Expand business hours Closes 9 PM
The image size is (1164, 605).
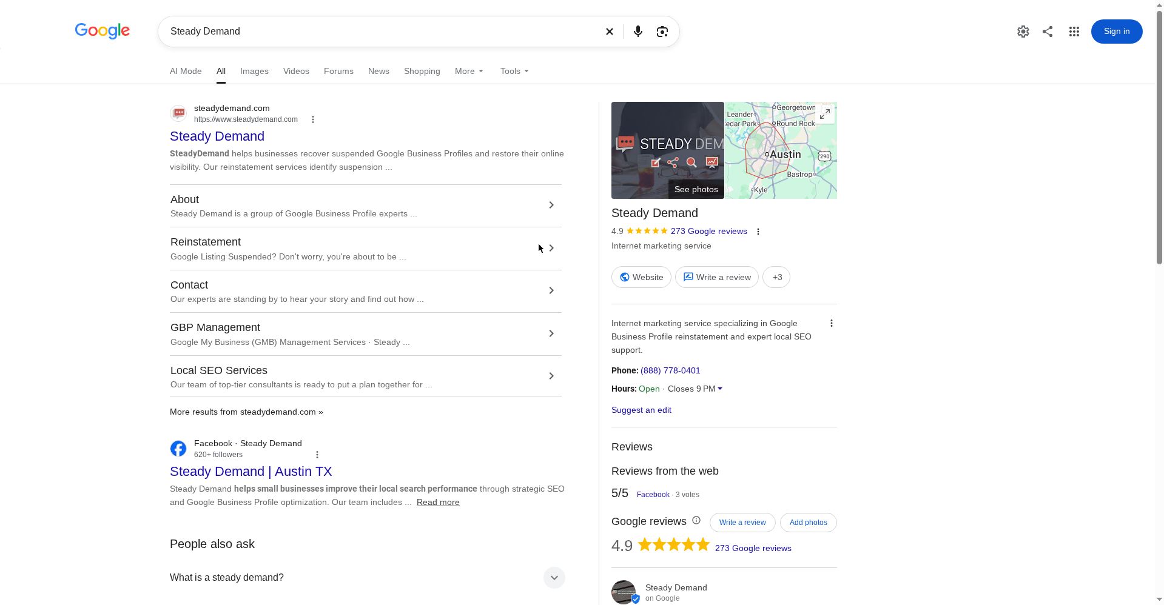click(695, 389)
